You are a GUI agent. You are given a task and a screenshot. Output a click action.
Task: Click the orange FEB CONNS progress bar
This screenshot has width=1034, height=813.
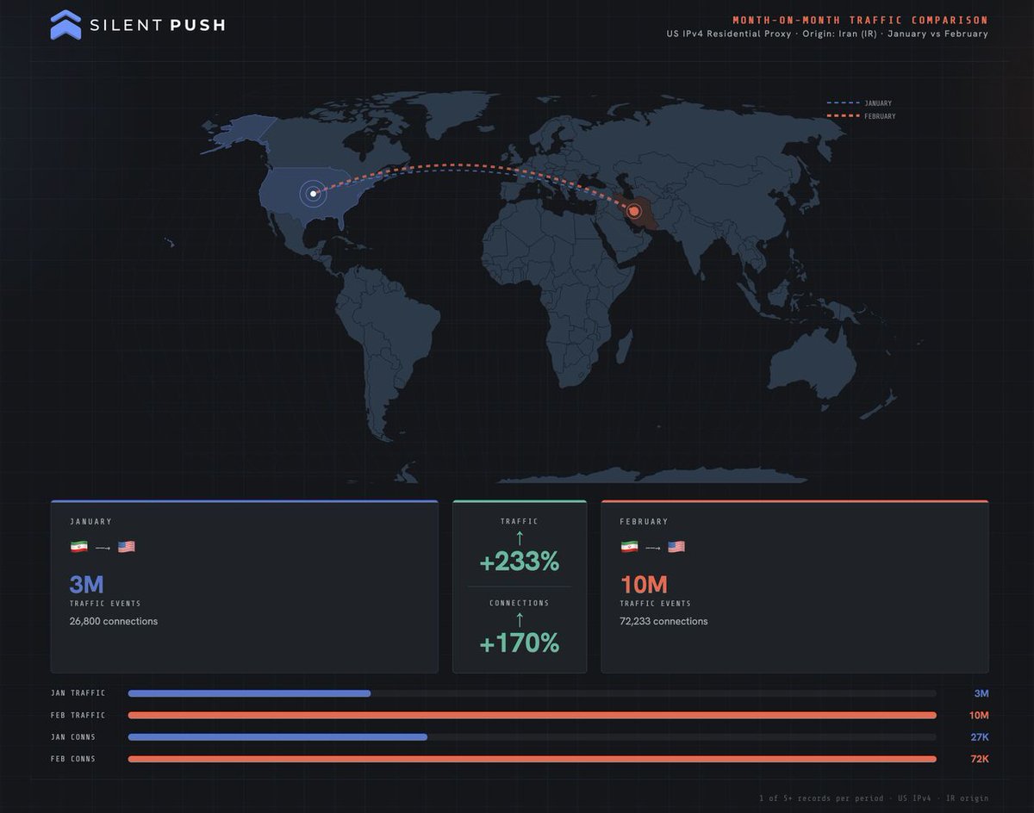pyautogui.click(x=533, y=759)
